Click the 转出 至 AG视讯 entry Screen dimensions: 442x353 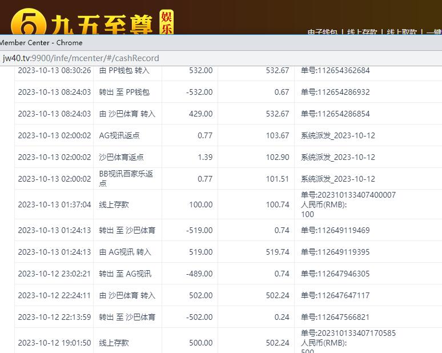[125, 274]
